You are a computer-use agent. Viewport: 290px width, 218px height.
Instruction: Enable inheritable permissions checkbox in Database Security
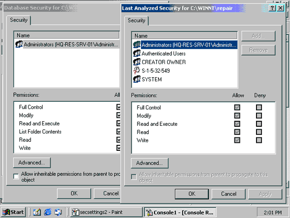pyautogui.click(x=16, y=176)
